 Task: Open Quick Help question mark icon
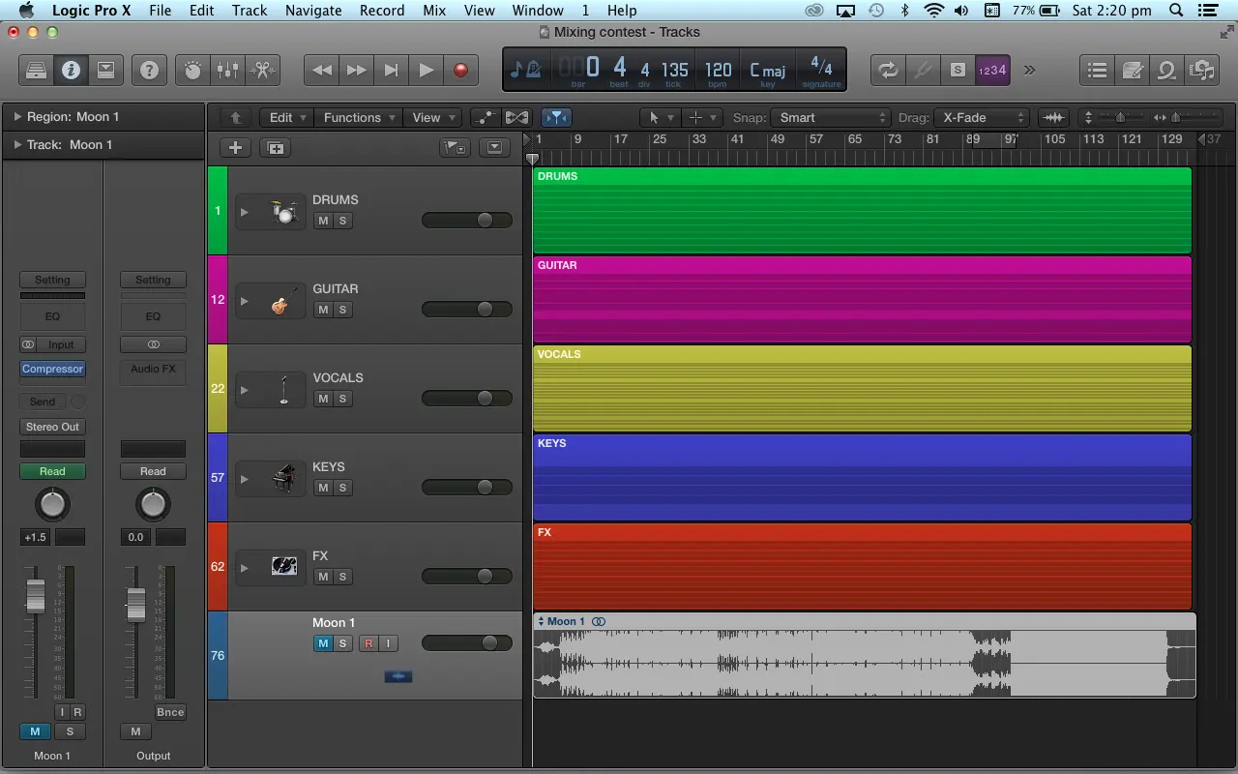149,70
